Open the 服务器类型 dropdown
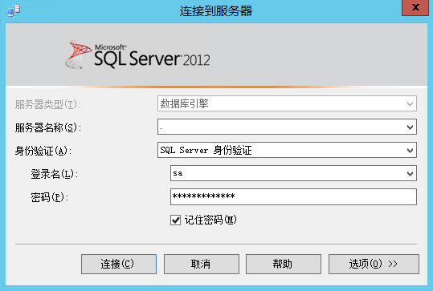This screenshot has width=433, height=291. coord(287,103)
